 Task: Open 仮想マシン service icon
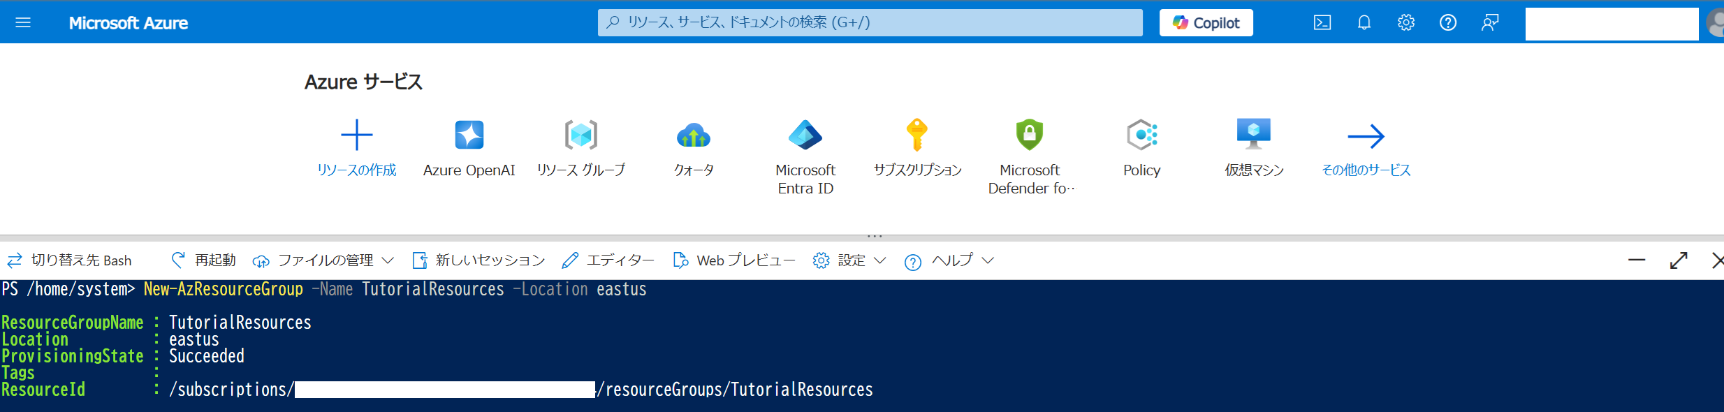click(x=1254, y=134)
